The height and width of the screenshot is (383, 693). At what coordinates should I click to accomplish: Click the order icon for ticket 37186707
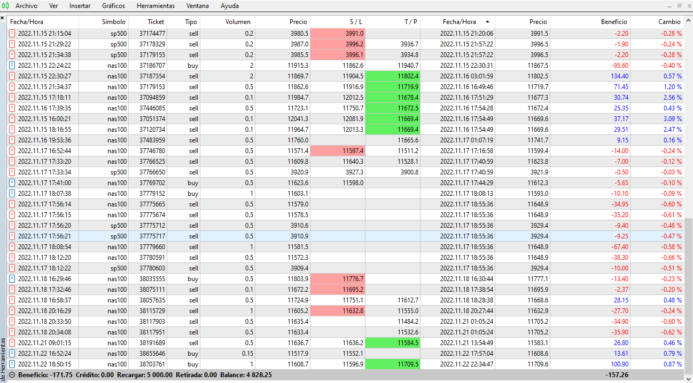(x=12, y=66)
